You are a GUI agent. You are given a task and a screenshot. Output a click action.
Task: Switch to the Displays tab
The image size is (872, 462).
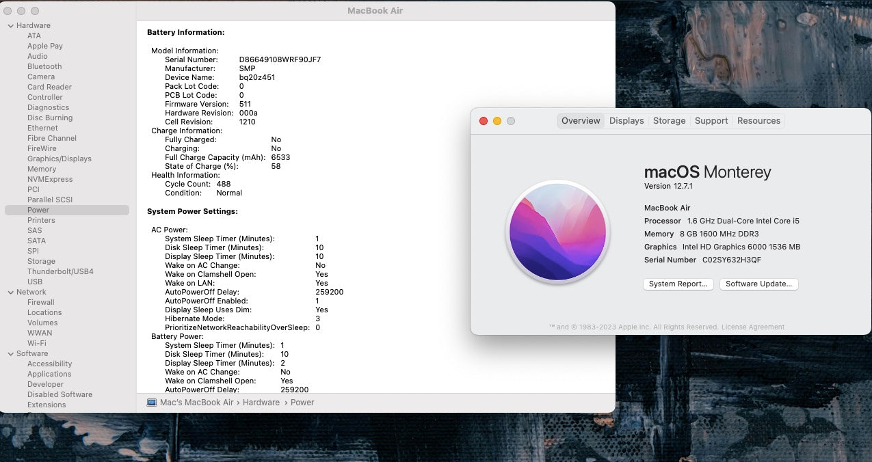coord(626,121)
